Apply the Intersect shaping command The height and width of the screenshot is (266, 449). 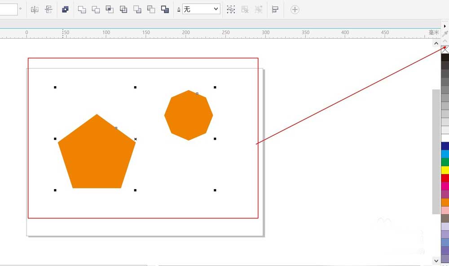pos(110,9)
